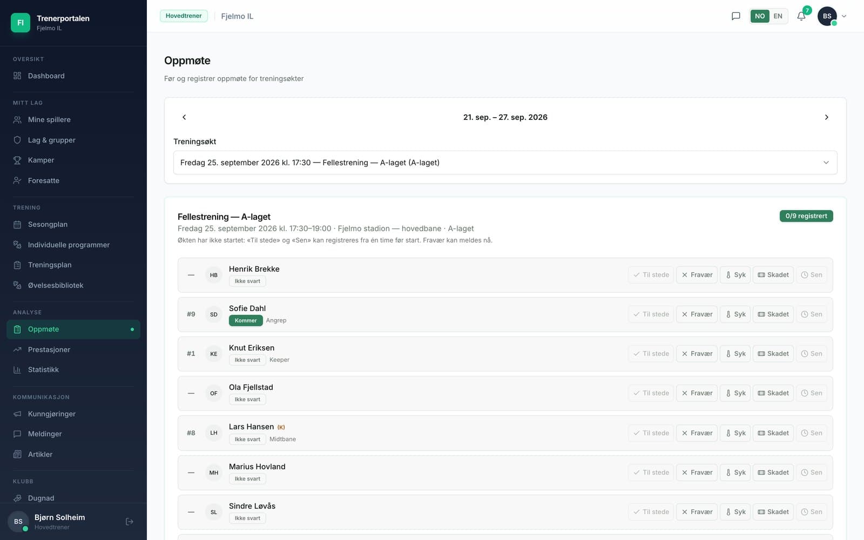This screenshot has width=864, height=540.
Task: Click the Sesongplan calendar icon
Action: (x=17, y=225)
